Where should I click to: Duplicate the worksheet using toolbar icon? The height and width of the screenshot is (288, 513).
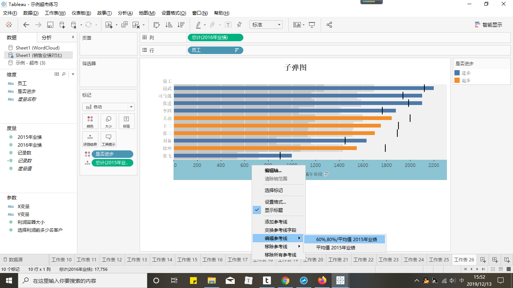[124, 25]
